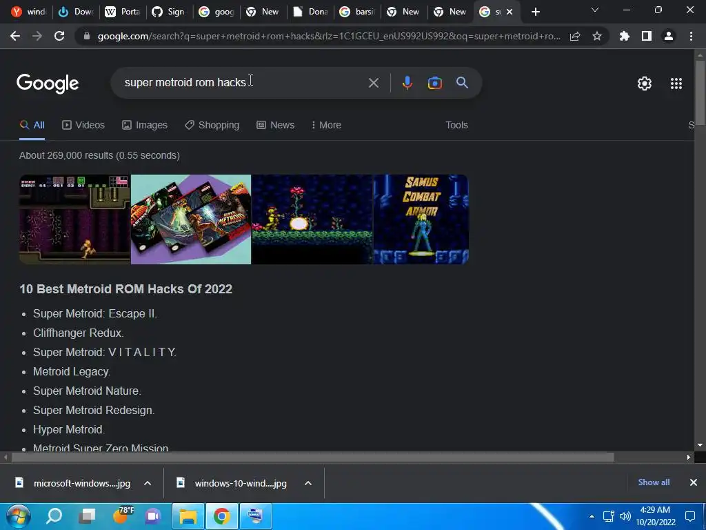
Task: Click the Metroid Legacy list item
Action: click(72, 371)
